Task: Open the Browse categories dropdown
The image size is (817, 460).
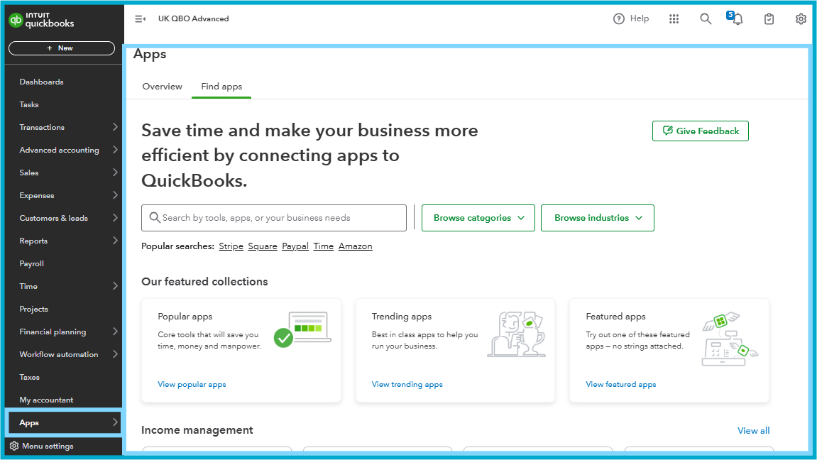Action: 478,218
